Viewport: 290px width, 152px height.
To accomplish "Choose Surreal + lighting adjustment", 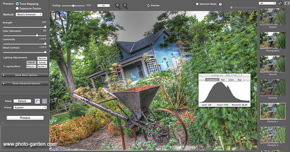I will pyautogui.click(x=42, y=66).
